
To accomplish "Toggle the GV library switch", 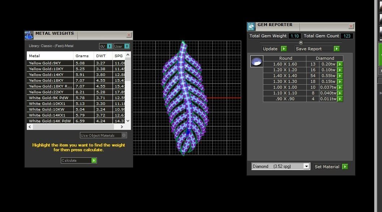I will click(x=106, y=46).
